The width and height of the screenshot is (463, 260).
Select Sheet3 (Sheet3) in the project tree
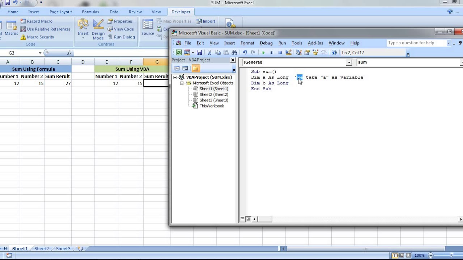[x=214, y=100]
